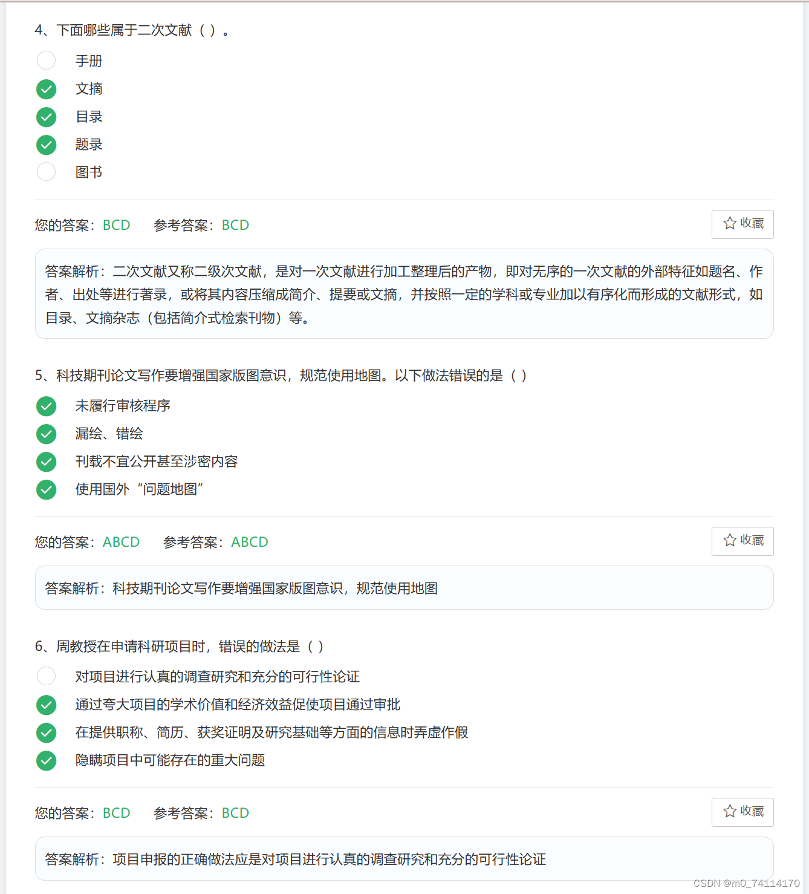Select the unchecked option 手册
The image size is (809, 894).
pos(47,60)
